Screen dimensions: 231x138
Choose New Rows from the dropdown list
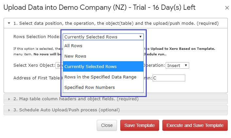tap(103, 56)
